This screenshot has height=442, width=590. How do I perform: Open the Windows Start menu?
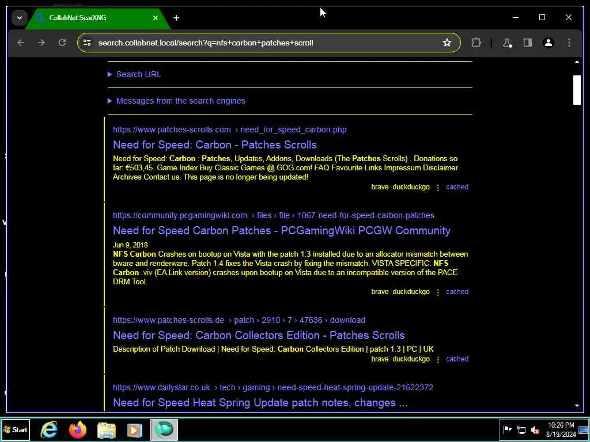click(16, 429)
